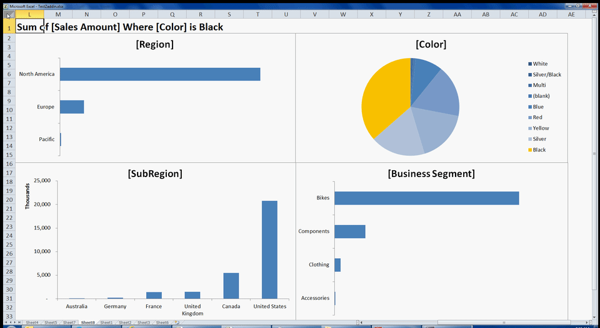Select the Multi legend entry
The height and width of the screenshot is (328, 600).
click(x=537, y=85)
